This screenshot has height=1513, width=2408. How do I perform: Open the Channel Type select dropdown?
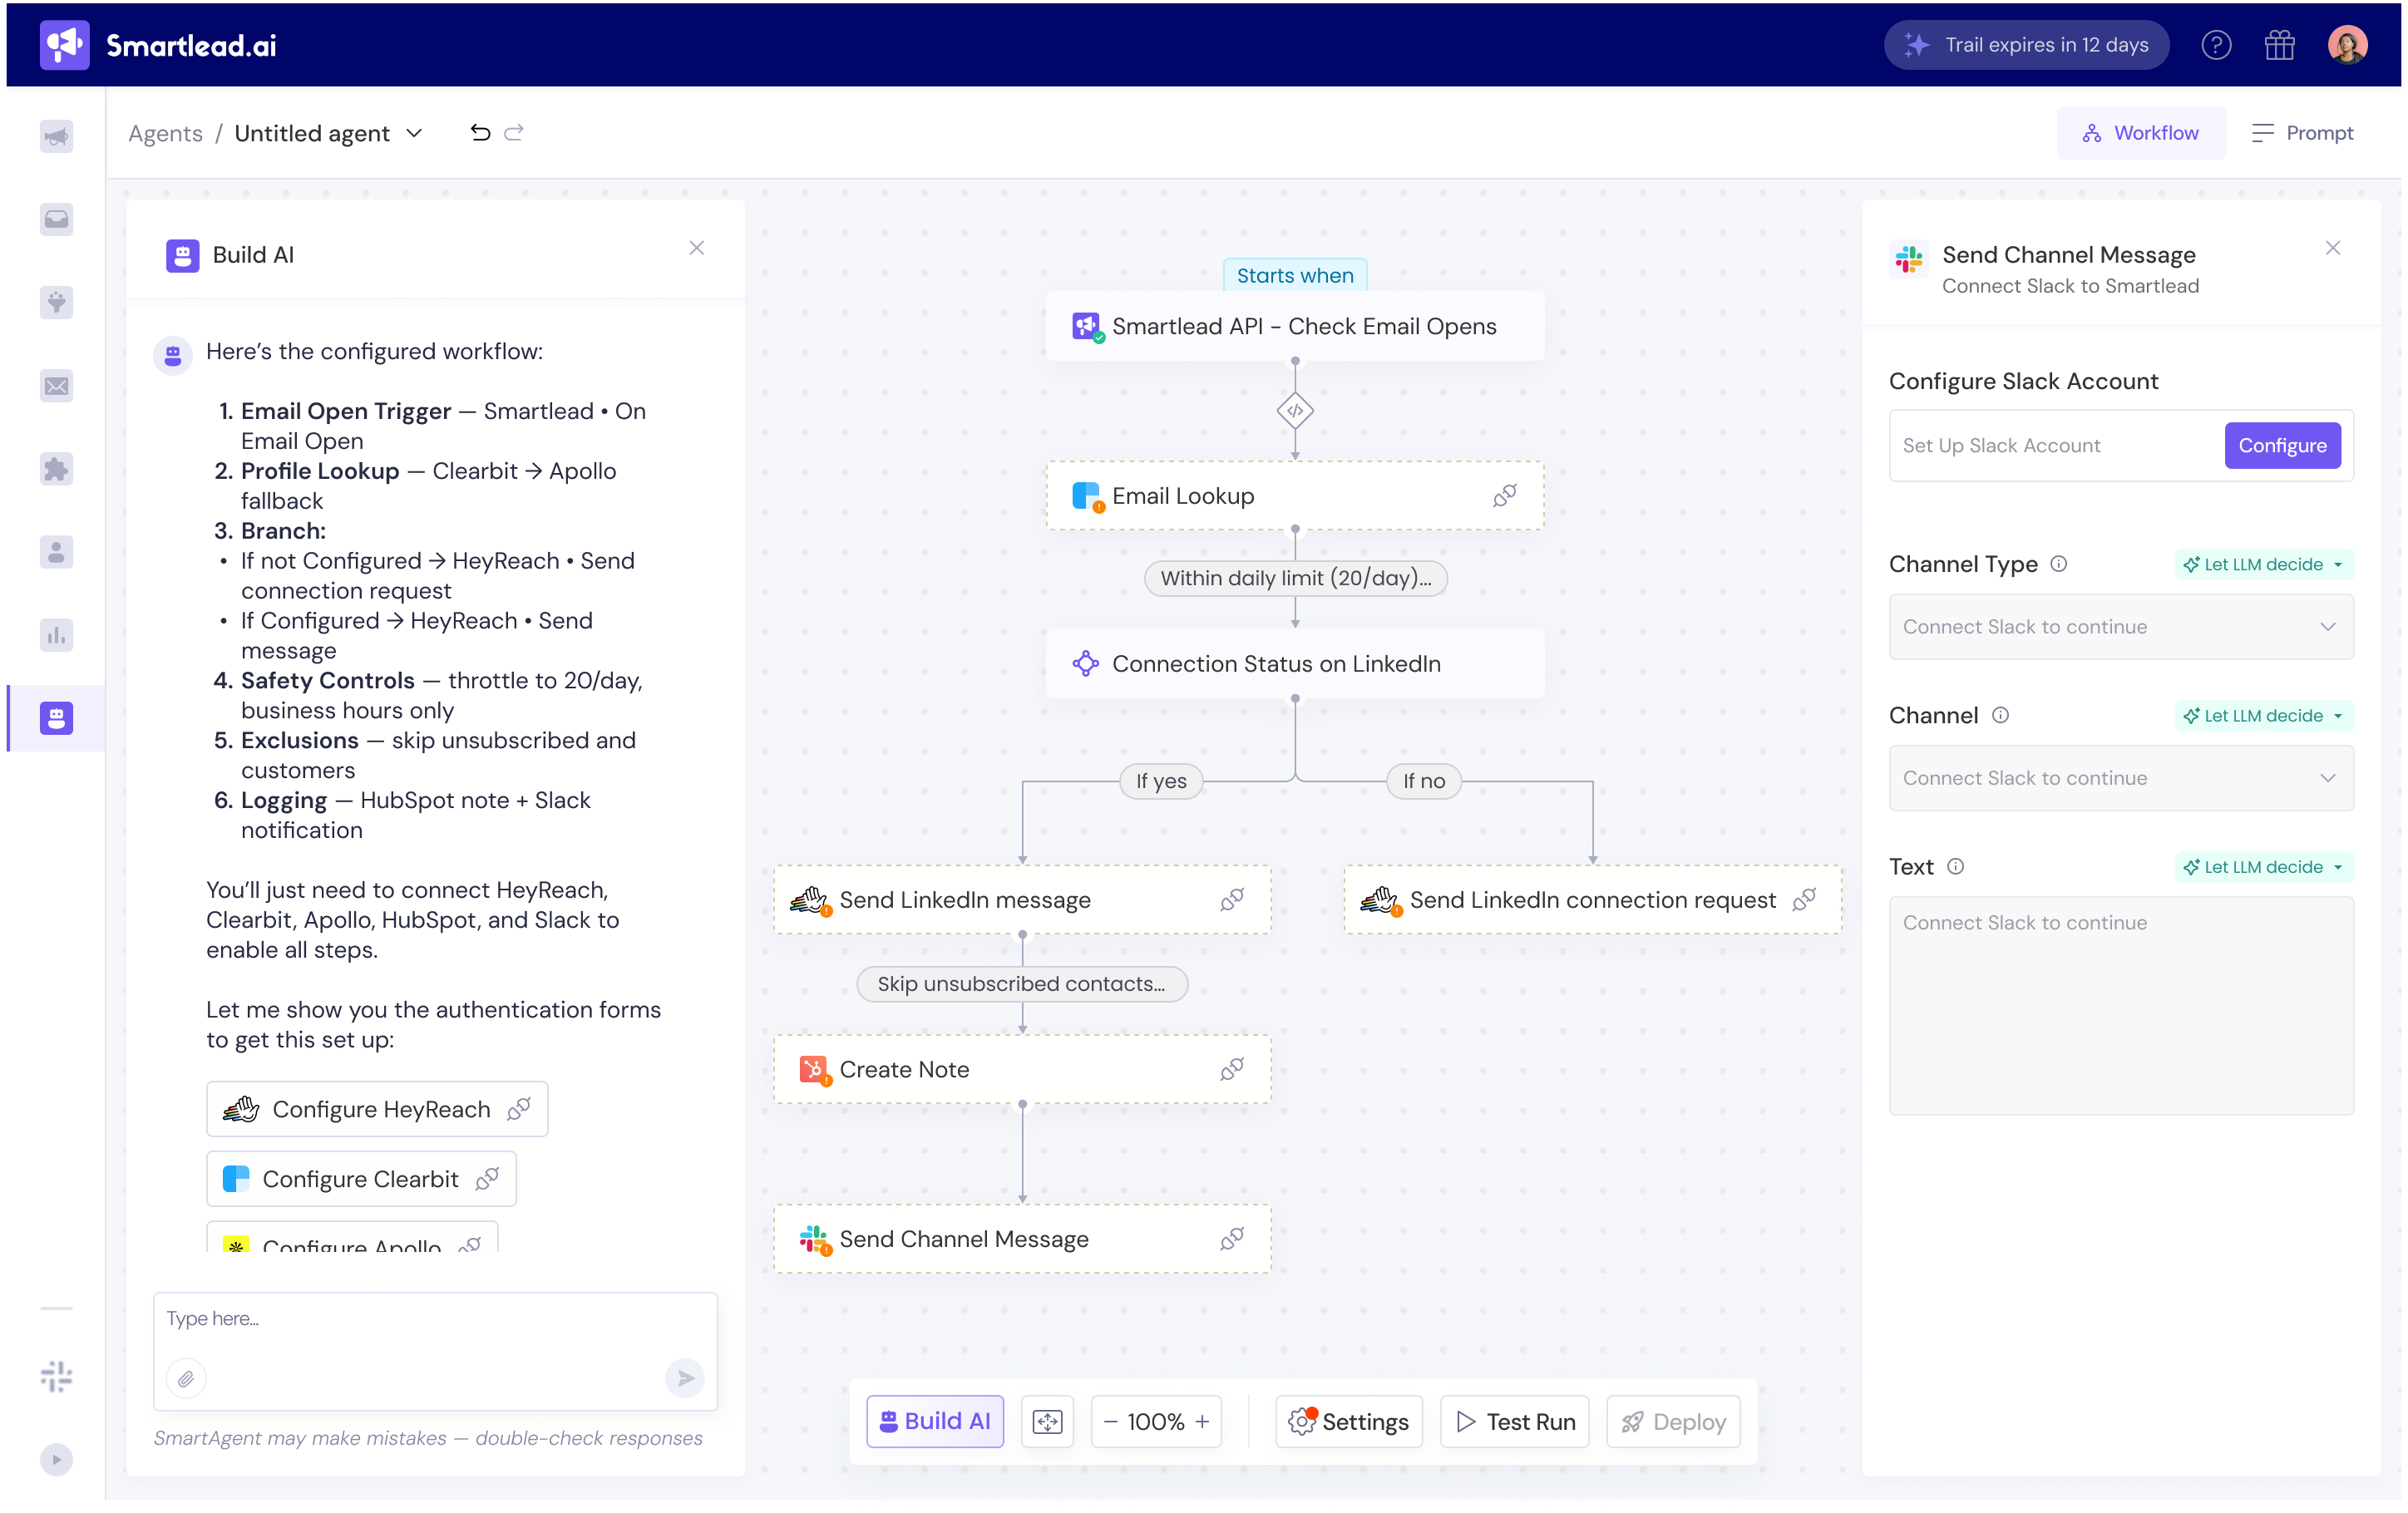coord(2120,627)
